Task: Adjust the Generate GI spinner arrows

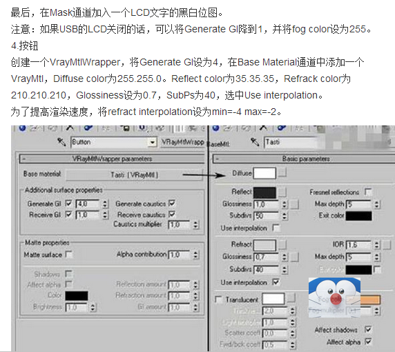Action: tap(105, 204)
